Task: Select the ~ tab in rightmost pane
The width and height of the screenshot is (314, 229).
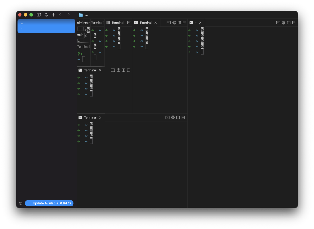Action: [x=196, y=23]
